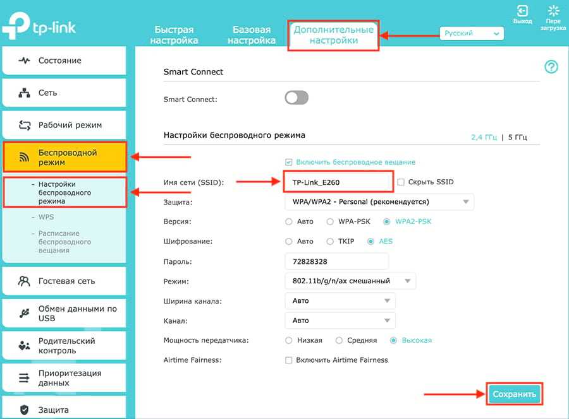The image size is (569, 419).
Task: Click the USB icon for Обмен данными
Action: [25, 314]
